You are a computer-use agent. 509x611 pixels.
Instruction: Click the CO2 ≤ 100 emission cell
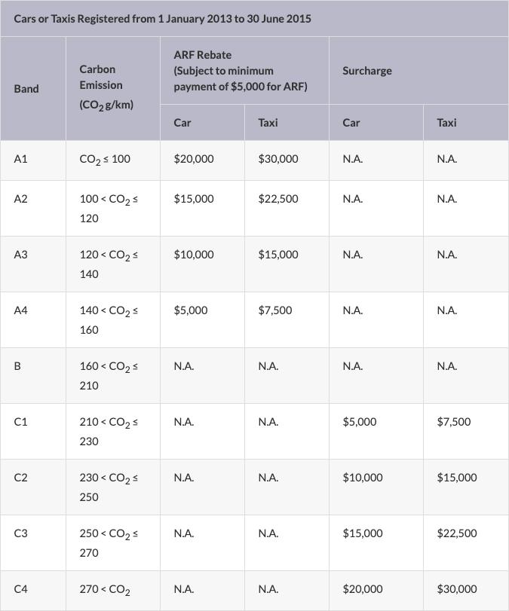click(x=105, y=160)
